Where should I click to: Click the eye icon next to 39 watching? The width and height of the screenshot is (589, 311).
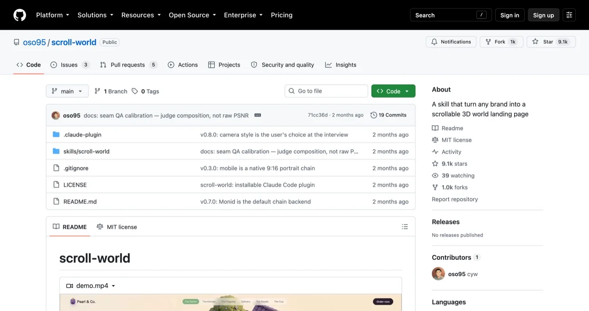(435, 175)
